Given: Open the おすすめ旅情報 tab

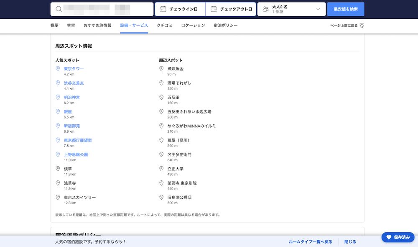Looking at the screenshot, I should point(97,26).
